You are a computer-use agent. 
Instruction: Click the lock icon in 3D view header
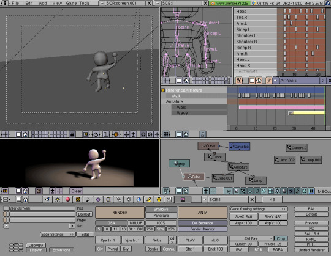72,134
